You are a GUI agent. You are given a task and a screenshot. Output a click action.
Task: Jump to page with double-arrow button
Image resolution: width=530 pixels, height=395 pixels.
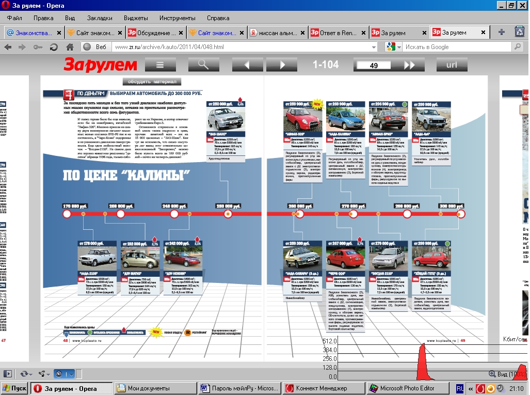click(409, 65)
